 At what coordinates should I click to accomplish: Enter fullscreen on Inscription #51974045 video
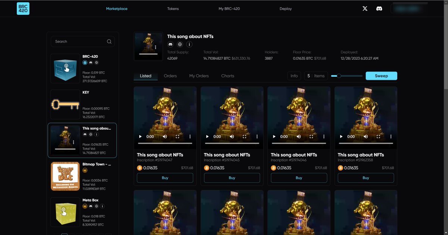point(244,137)
